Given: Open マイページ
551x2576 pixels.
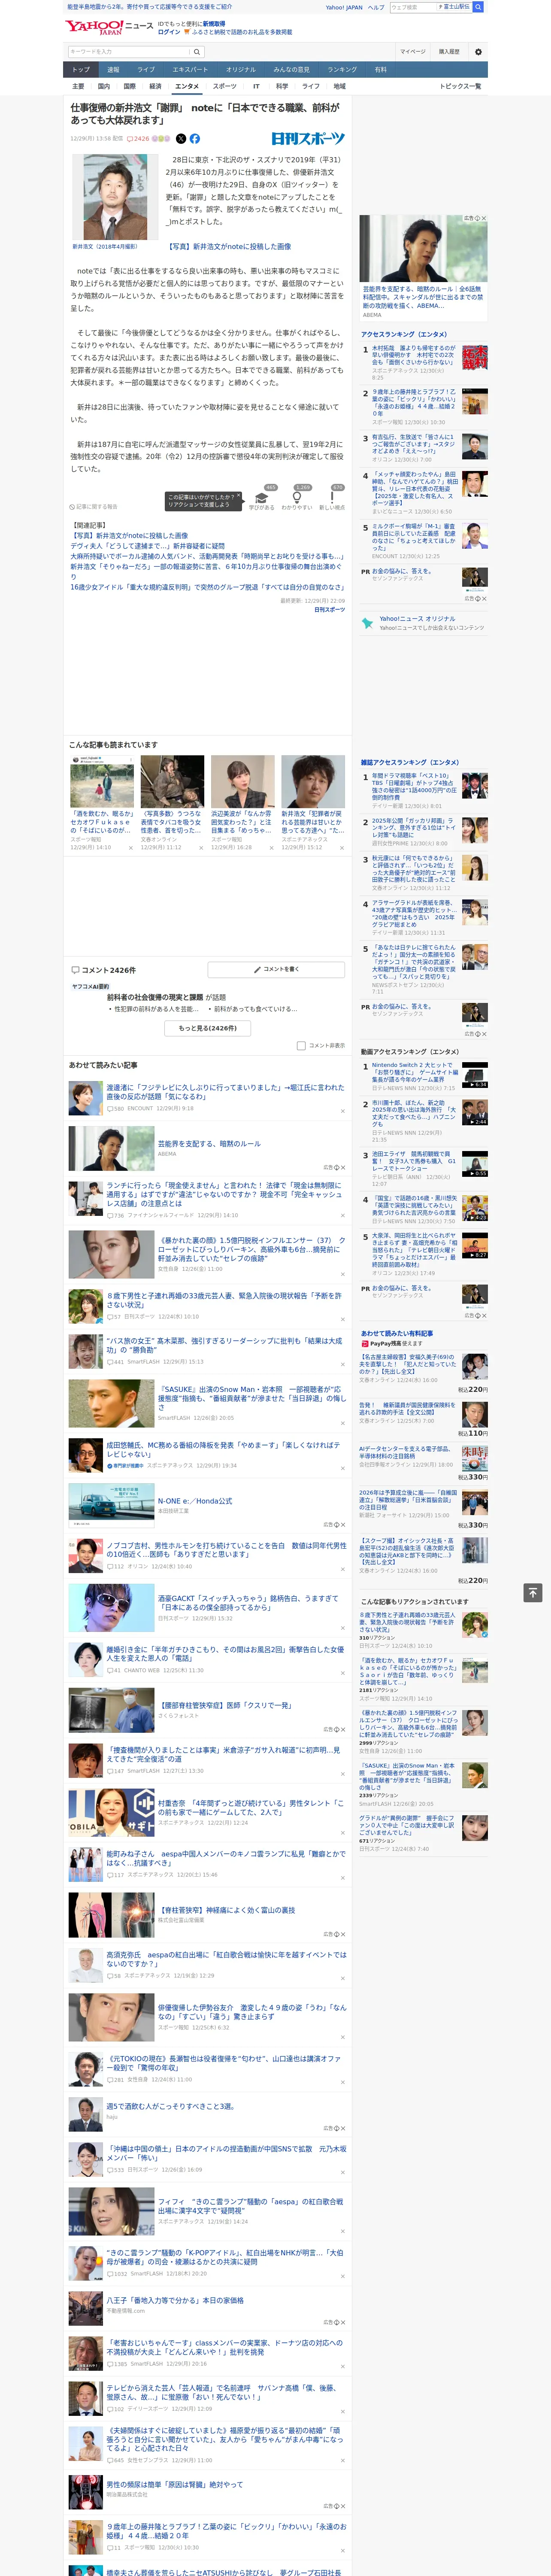Looking at the screenshot, I should [413, 52].
